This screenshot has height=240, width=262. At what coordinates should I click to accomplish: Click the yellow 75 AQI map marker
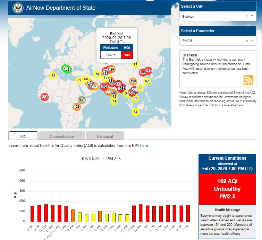[53, 76]
